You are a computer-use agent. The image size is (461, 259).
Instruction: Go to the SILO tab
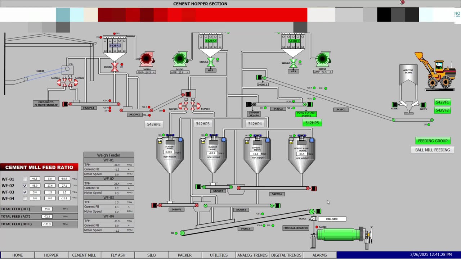click(x=151, y=255)
